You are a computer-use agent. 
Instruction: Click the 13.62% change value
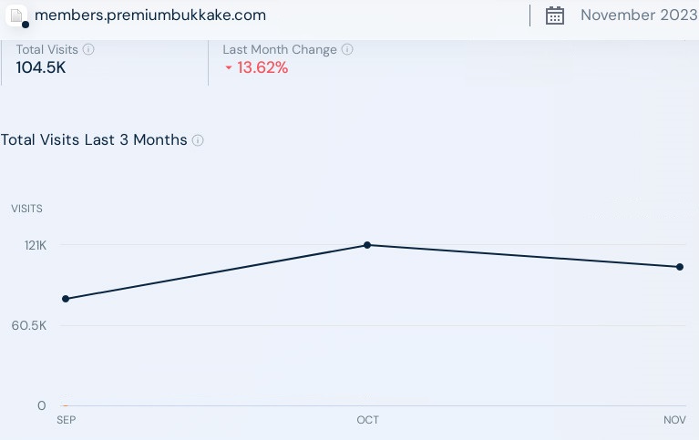pos(262,68)
